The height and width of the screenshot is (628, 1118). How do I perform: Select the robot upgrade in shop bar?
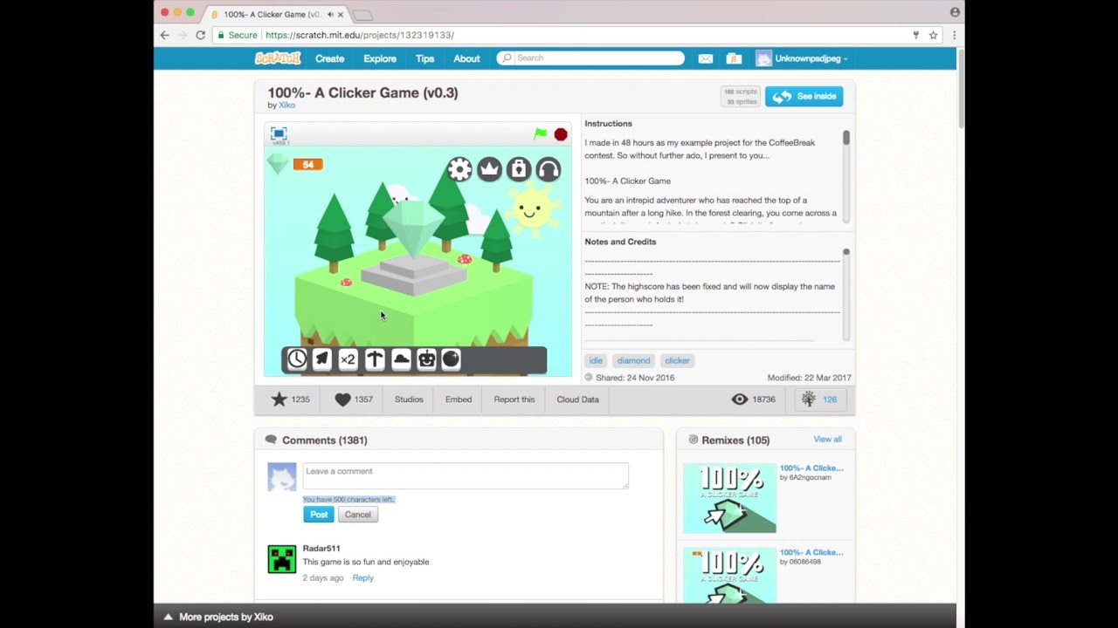point(425,358)
